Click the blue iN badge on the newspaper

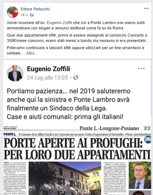[x=148, y=140]
